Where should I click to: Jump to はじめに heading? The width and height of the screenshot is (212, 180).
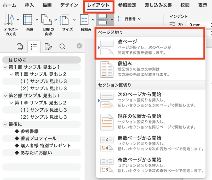point(42,60)
